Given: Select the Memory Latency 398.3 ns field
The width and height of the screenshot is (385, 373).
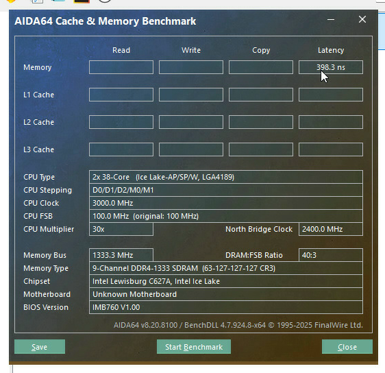Looking at the screenshot, I should (331, 67).
